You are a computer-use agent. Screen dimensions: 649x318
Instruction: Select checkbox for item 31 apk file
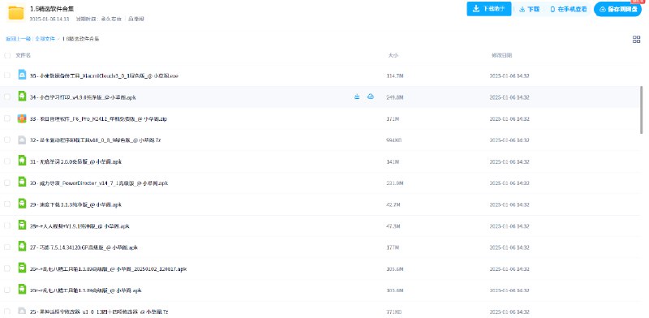[7, 161]
